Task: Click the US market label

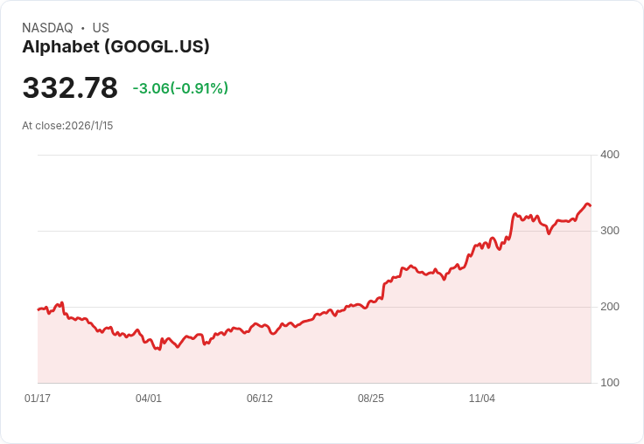Action: (101, 28)
